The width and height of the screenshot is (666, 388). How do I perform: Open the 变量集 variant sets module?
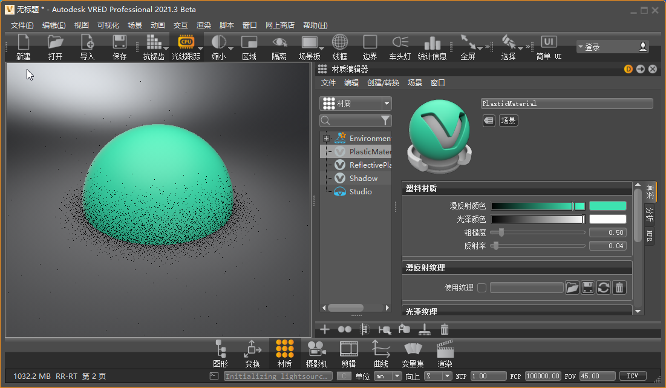click(413, 353)
